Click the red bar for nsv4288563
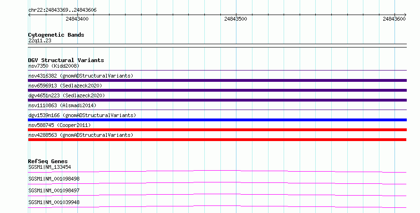 click(x=217, y=140)
